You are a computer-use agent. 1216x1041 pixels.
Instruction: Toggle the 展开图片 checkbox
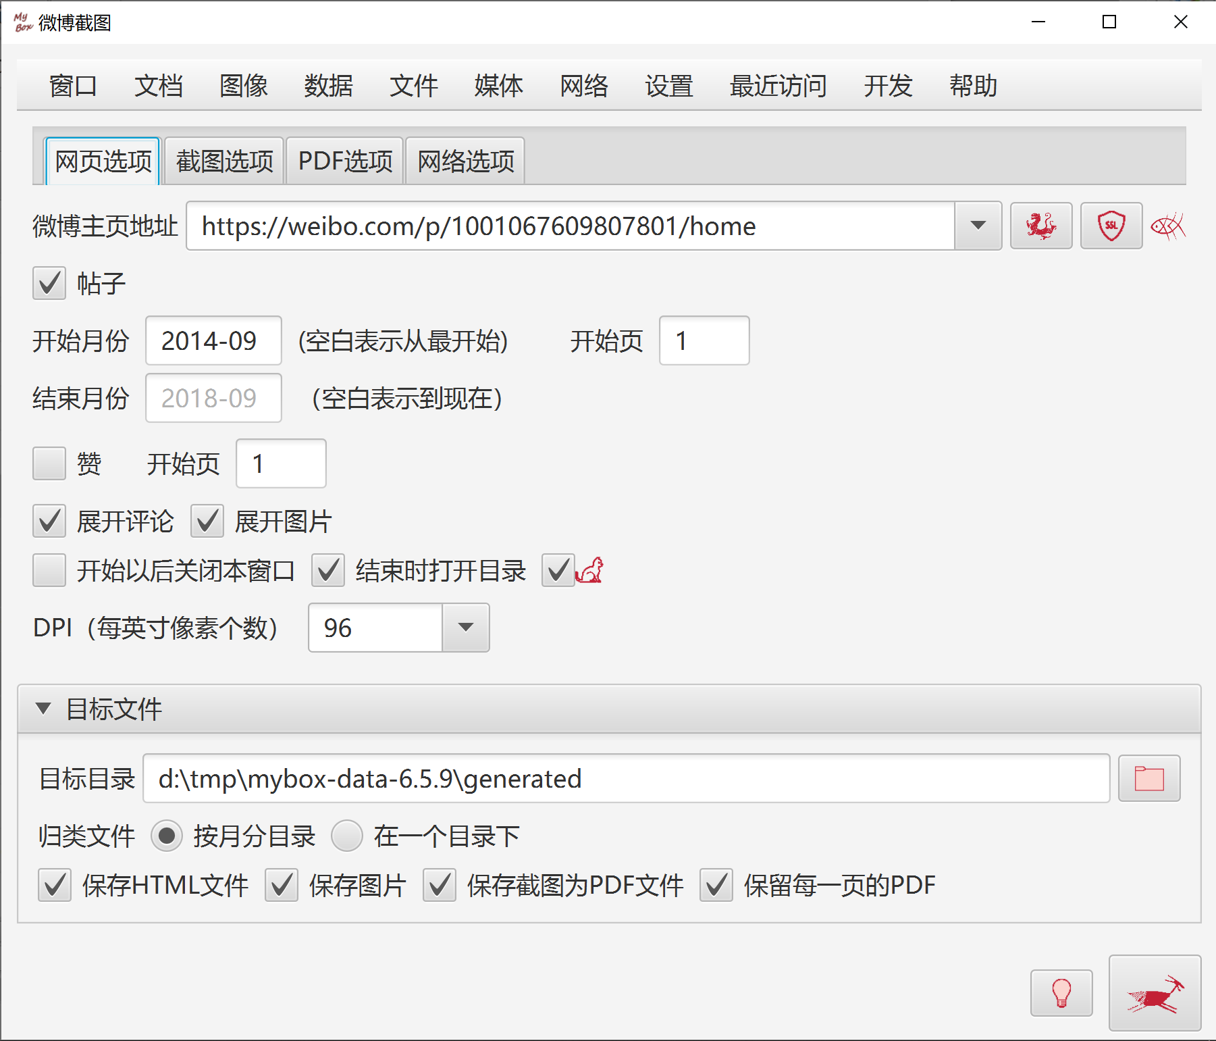pos(207,521)
